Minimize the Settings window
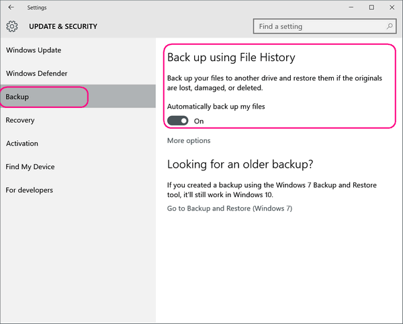This screenshot has height=324, width=403. pos(351,7)
